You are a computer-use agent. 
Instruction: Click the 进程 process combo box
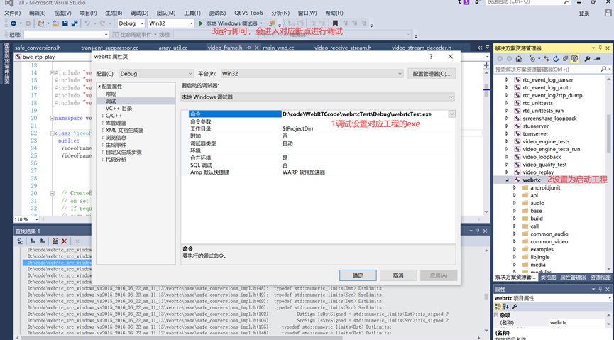pos(66,35)
